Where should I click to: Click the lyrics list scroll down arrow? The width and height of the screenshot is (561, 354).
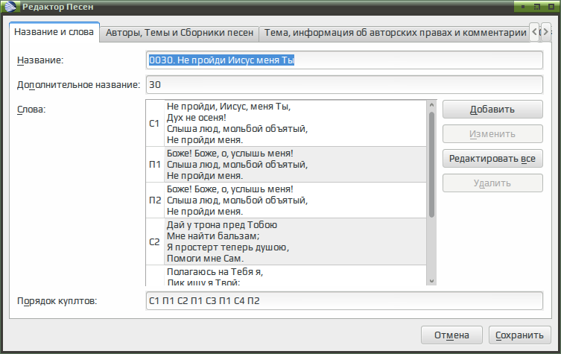pyautogui.click(x=431, y=281)
